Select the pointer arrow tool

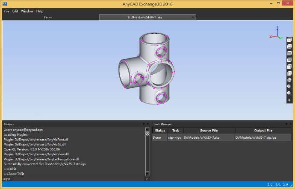click(x=289, y=99)
